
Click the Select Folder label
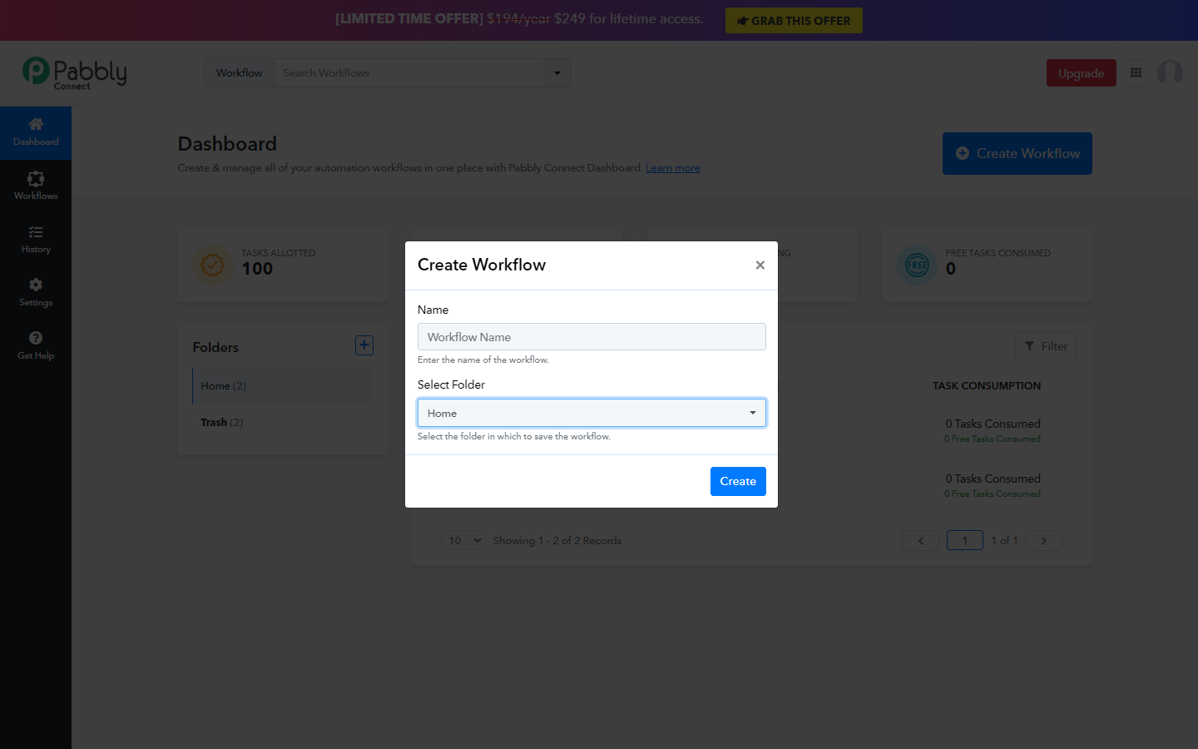coord(451,384)
